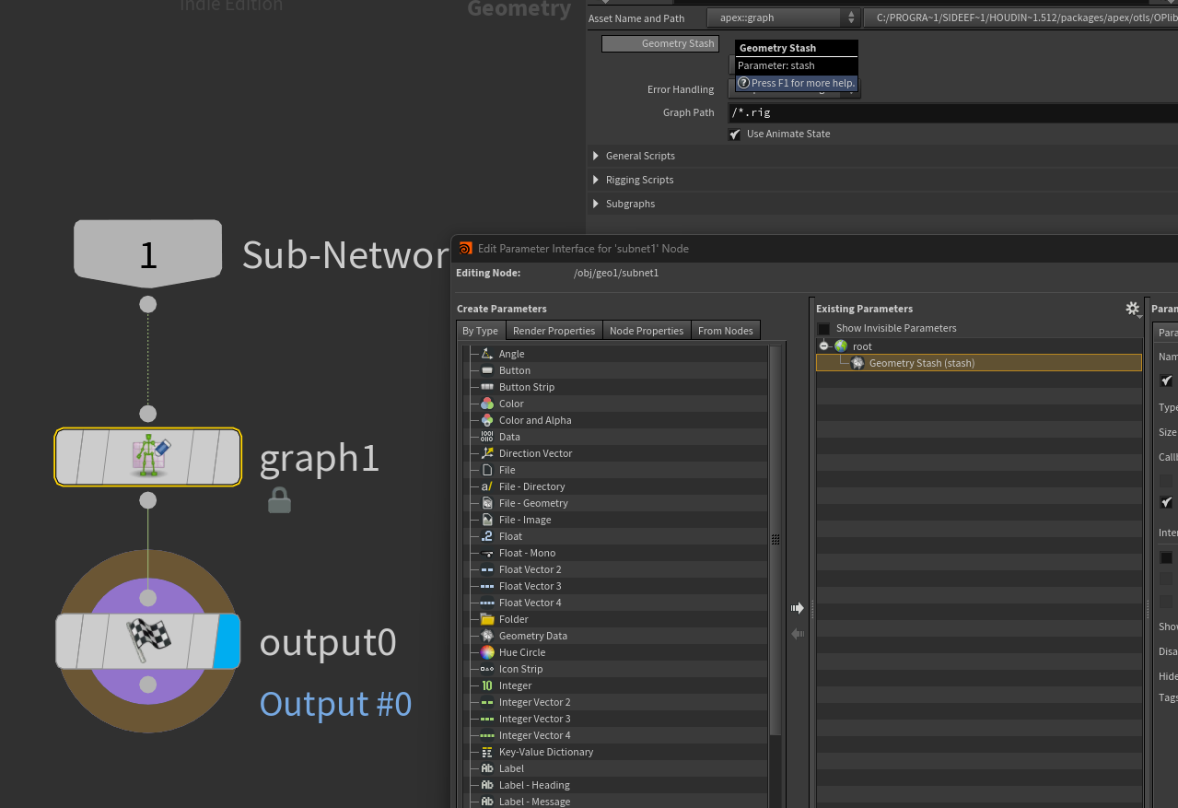Select the Color parameter type
The image size is (1178, 808).
coord(511,404)
